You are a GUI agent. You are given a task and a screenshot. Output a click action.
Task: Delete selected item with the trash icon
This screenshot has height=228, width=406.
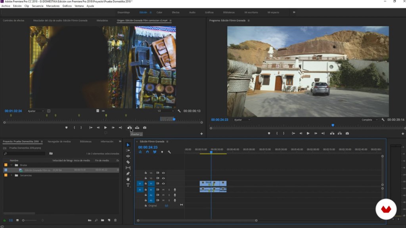(x=115, y=220)
